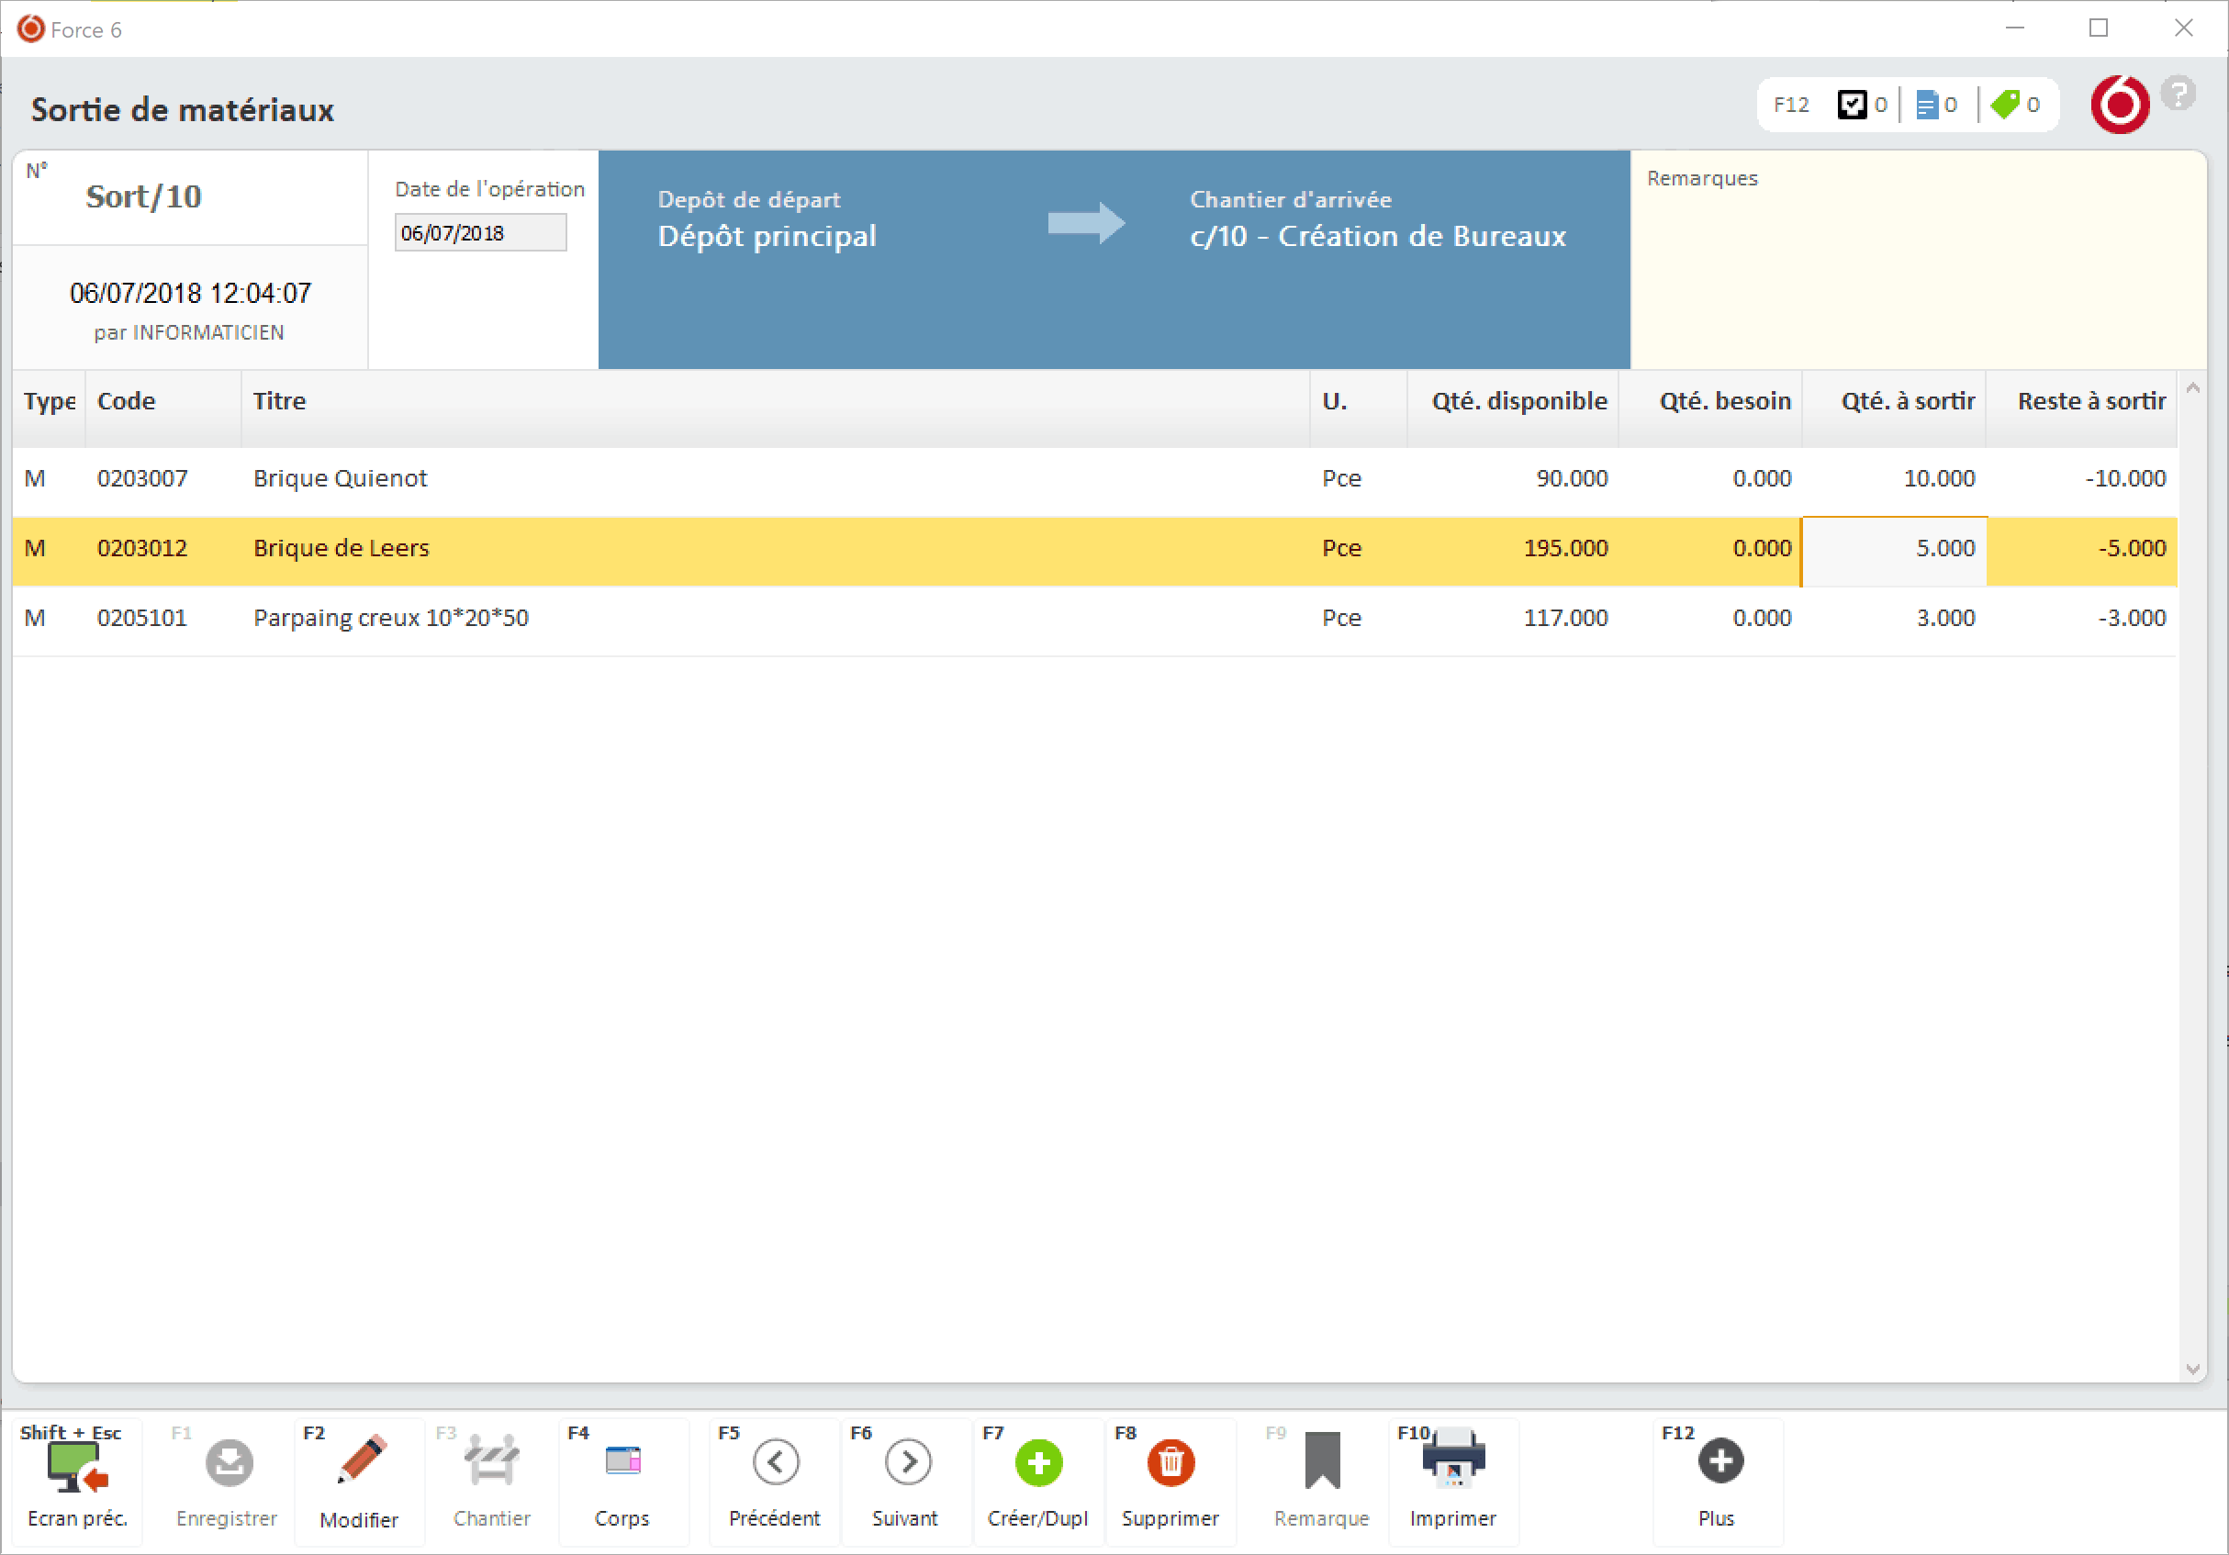Viewport: 2229px width, 1555px height.
Task: Click Modifier pencil icon
Action: pyautogui.click(x=361, y=1460)
